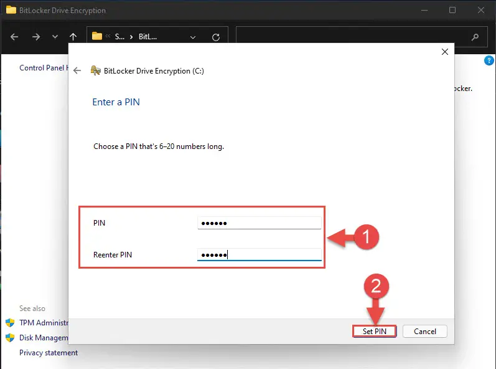Click the TPM Administration shield icon
Viewport: 496px width, 369px height.
(10, 323)
